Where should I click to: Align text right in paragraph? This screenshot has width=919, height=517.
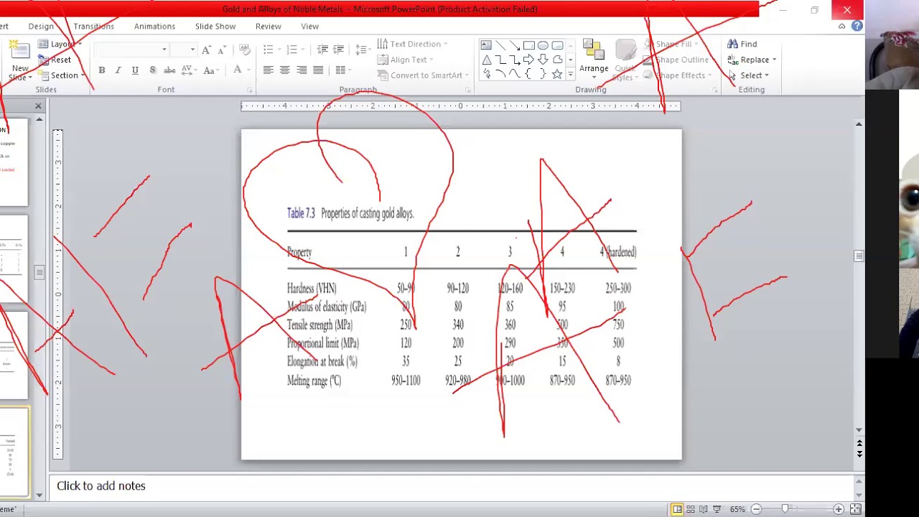[302, 70]
